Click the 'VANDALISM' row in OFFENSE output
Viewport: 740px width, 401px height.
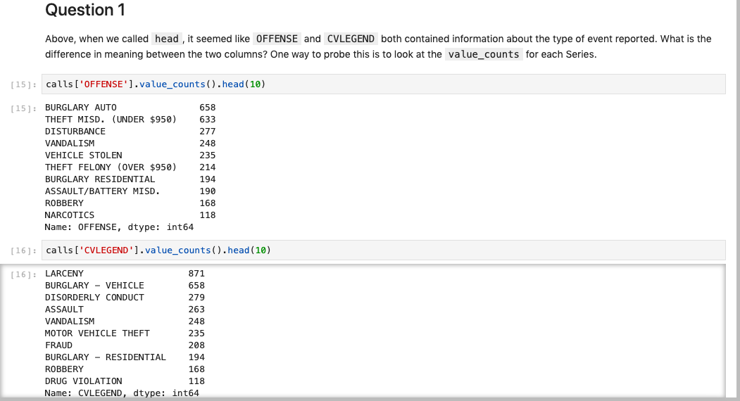(130, 143)
